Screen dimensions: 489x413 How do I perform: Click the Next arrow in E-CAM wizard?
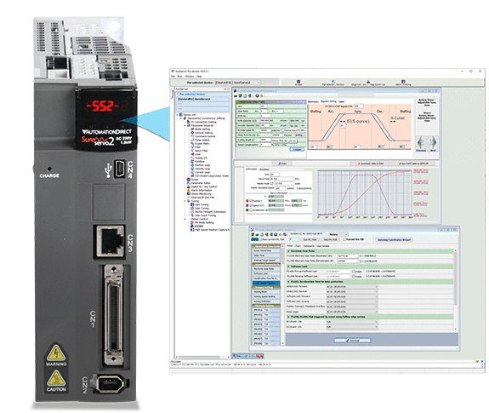(x=433, y=143)
